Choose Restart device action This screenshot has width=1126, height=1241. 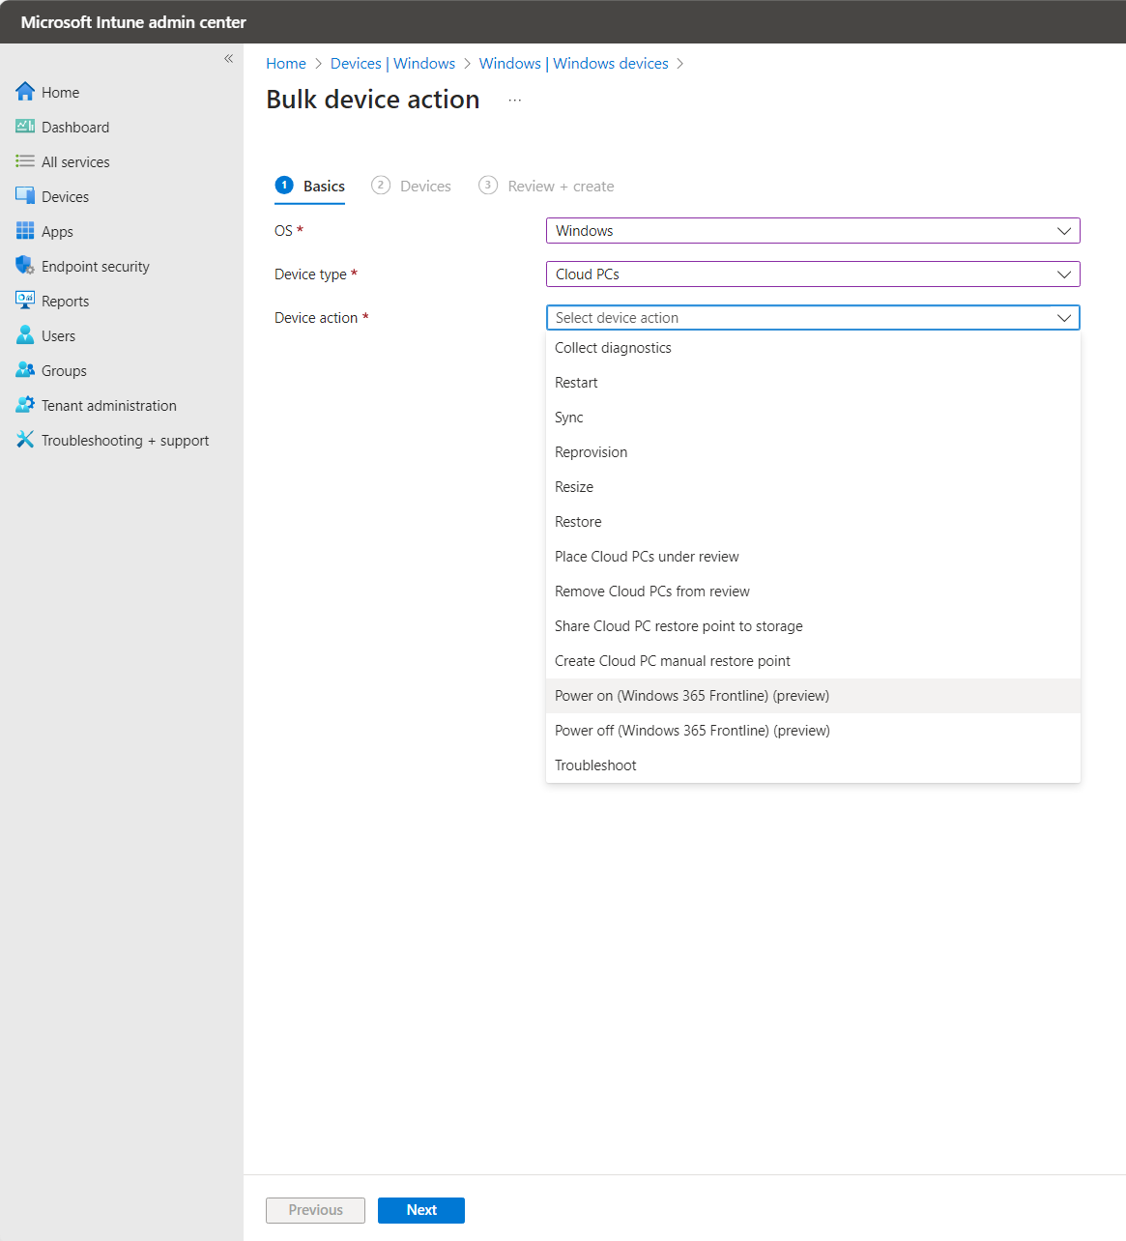(x=813, y=383)
